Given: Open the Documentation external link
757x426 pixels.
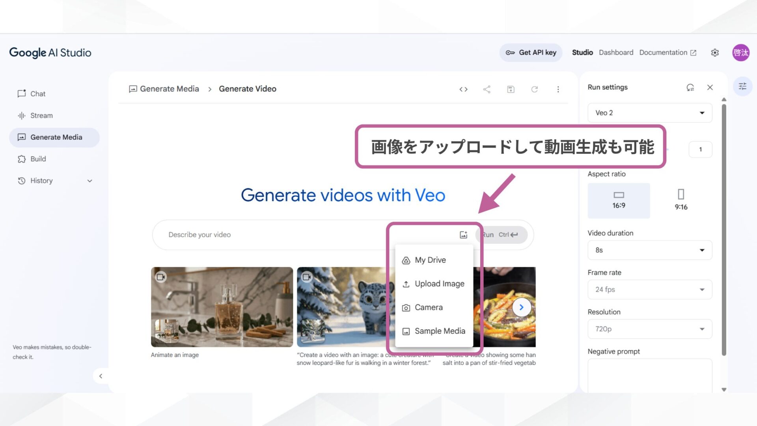Looking at the screenshot, I should (668, 52).
